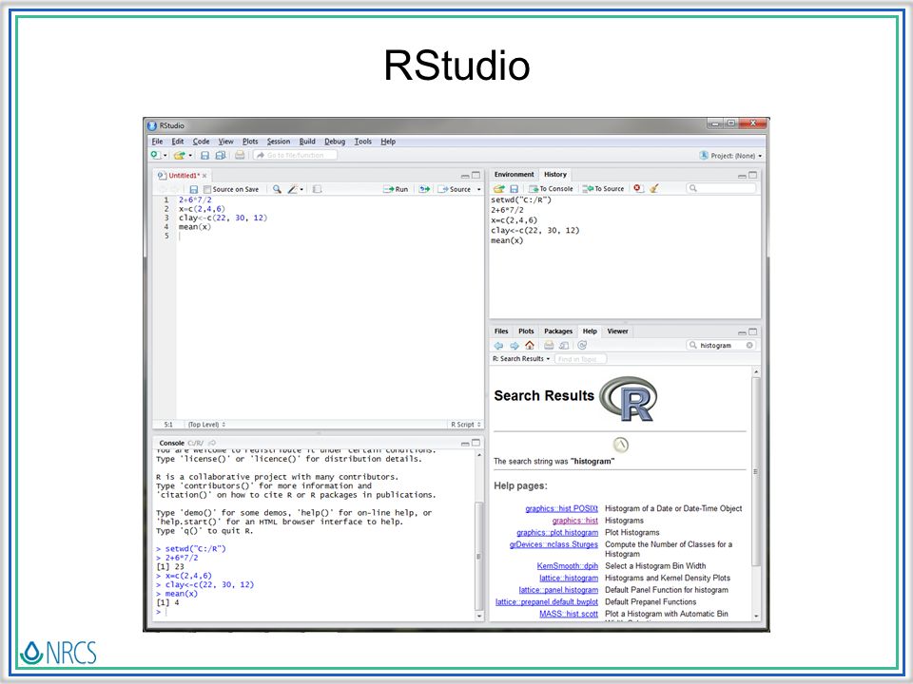
Task: Click the code tools magic wand icon
Action: [292, 189]
